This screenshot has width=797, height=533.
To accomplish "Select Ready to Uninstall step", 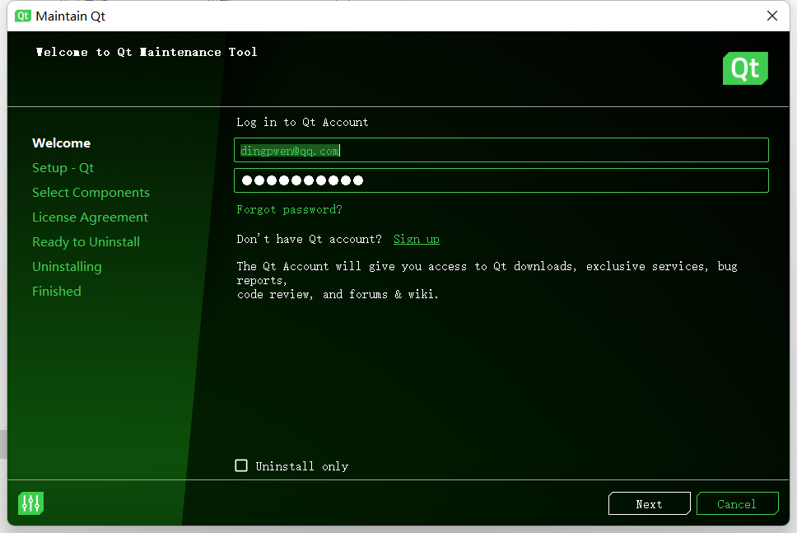I will pos(86,241).
